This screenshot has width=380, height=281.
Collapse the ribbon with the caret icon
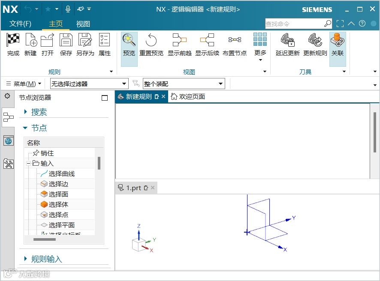351,24
